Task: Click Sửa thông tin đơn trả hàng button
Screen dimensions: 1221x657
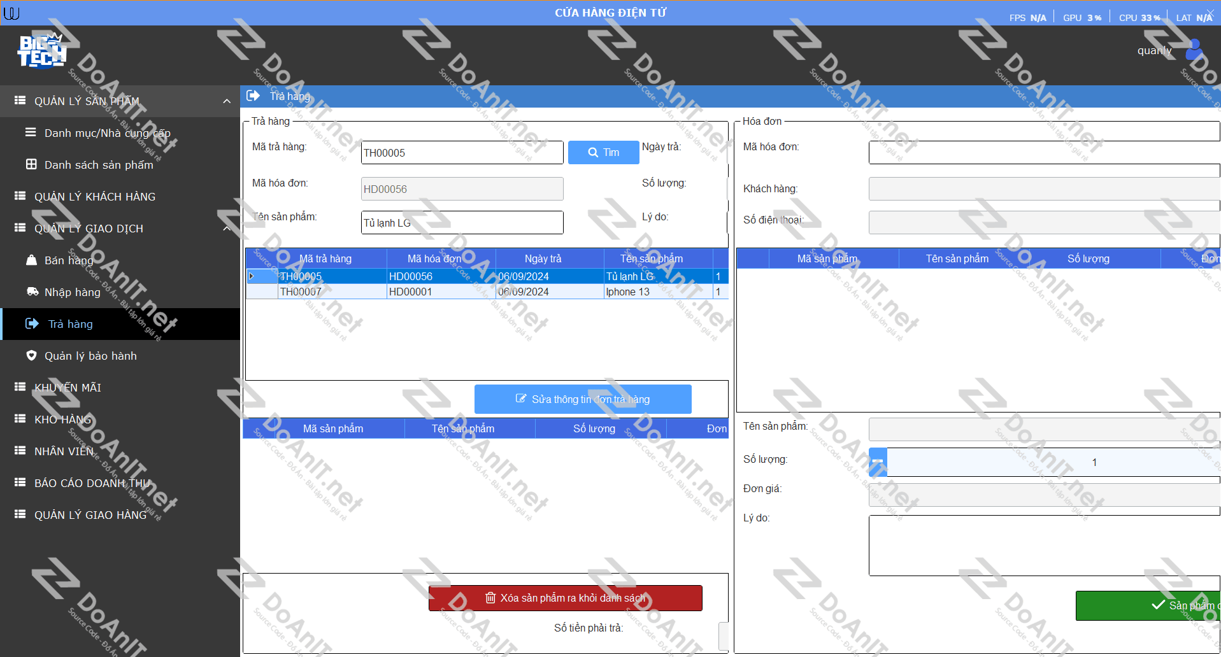Action: tap(582, 399)
